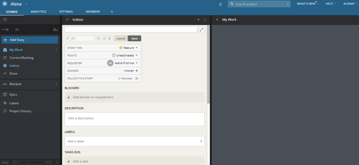Open Blocked in the sidebar

click(15, 84)
